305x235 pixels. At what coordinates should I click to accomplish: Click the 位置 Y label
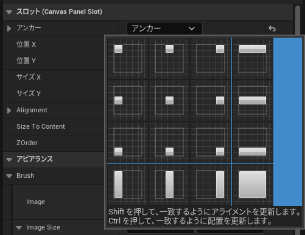(26, 61)
